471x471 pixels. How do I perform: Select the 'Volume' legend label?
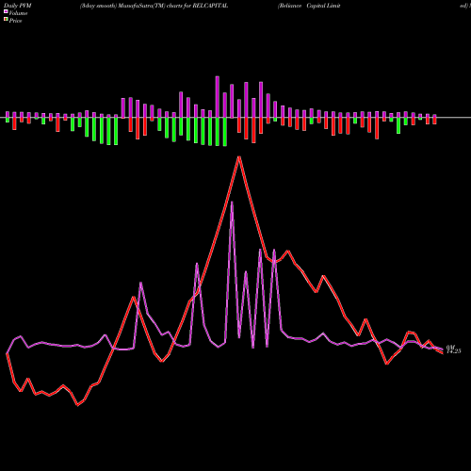(18, 13)
